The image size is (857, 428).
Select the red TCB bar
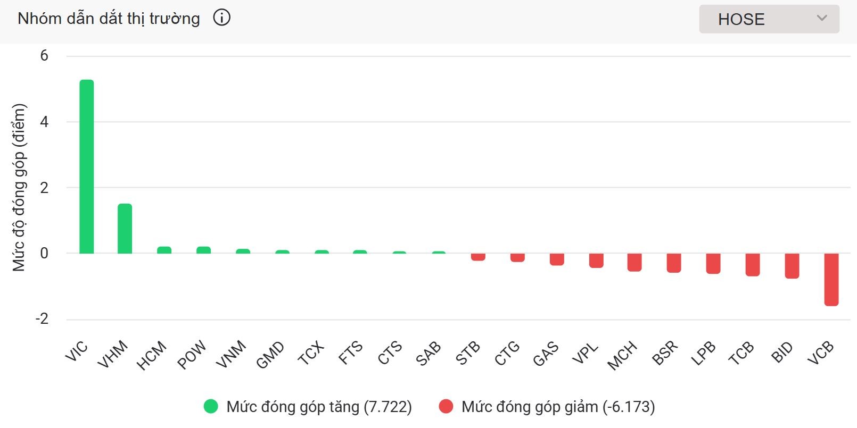tap(753, 265)
